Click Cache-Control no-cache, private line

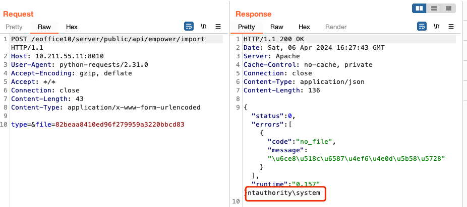[x=308, y=65]
